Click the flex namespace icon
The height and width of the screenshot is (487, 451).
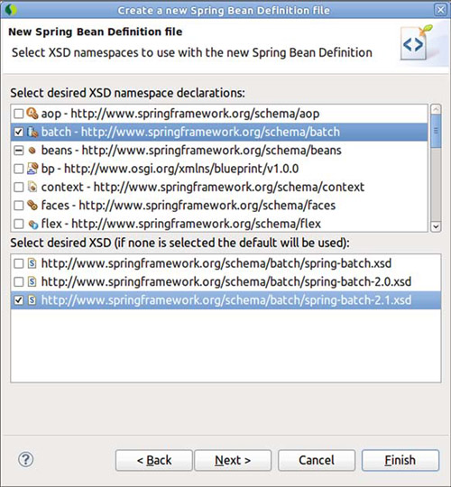[32, 224]
